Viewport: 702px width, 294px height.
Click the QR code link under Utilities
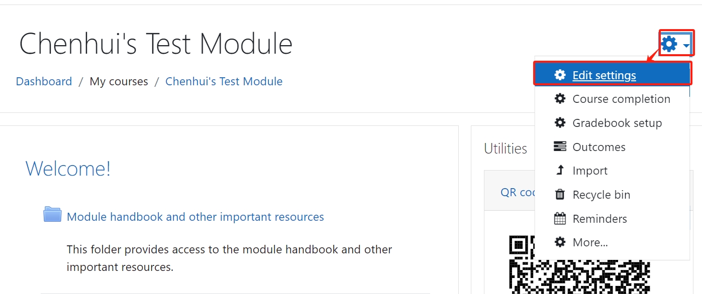pos(515,192)
